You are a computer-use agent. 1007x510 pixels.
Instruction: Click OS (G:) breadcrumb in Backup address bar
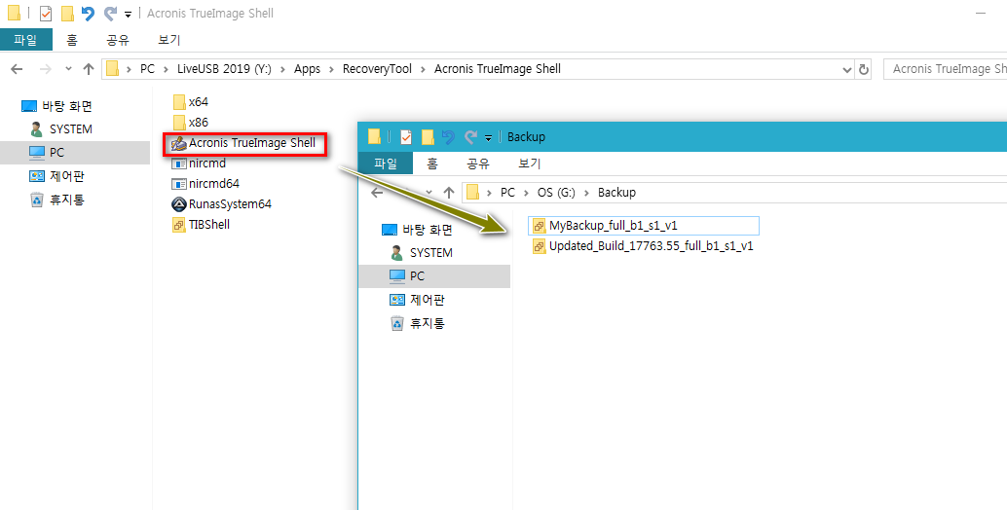coord(556,193)
